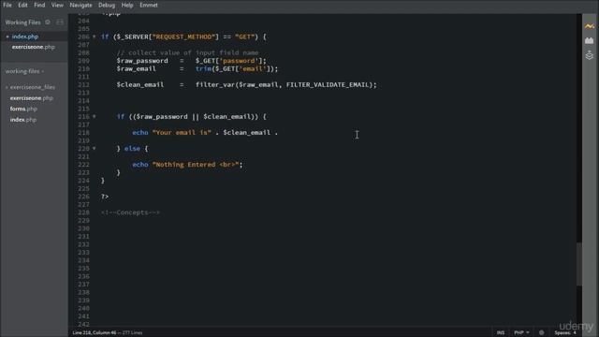Click the editor vertical scrollbar thumb

click(579, 264)
